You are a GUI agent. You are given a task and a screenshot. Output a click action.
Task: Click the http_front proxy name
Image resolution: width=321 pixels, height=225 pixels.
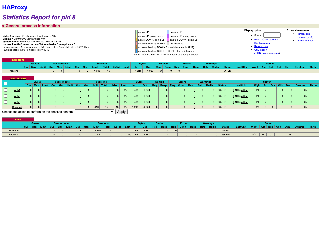point(18,60)
